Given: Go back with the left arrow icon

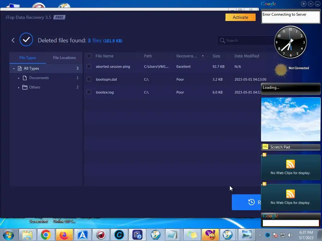Looking at the screenshot, I should [x=13, y=40].
